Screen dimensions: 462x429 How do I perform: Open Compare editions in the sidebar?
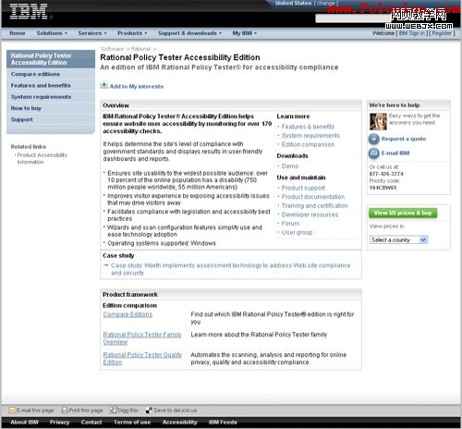click(35, 74)
